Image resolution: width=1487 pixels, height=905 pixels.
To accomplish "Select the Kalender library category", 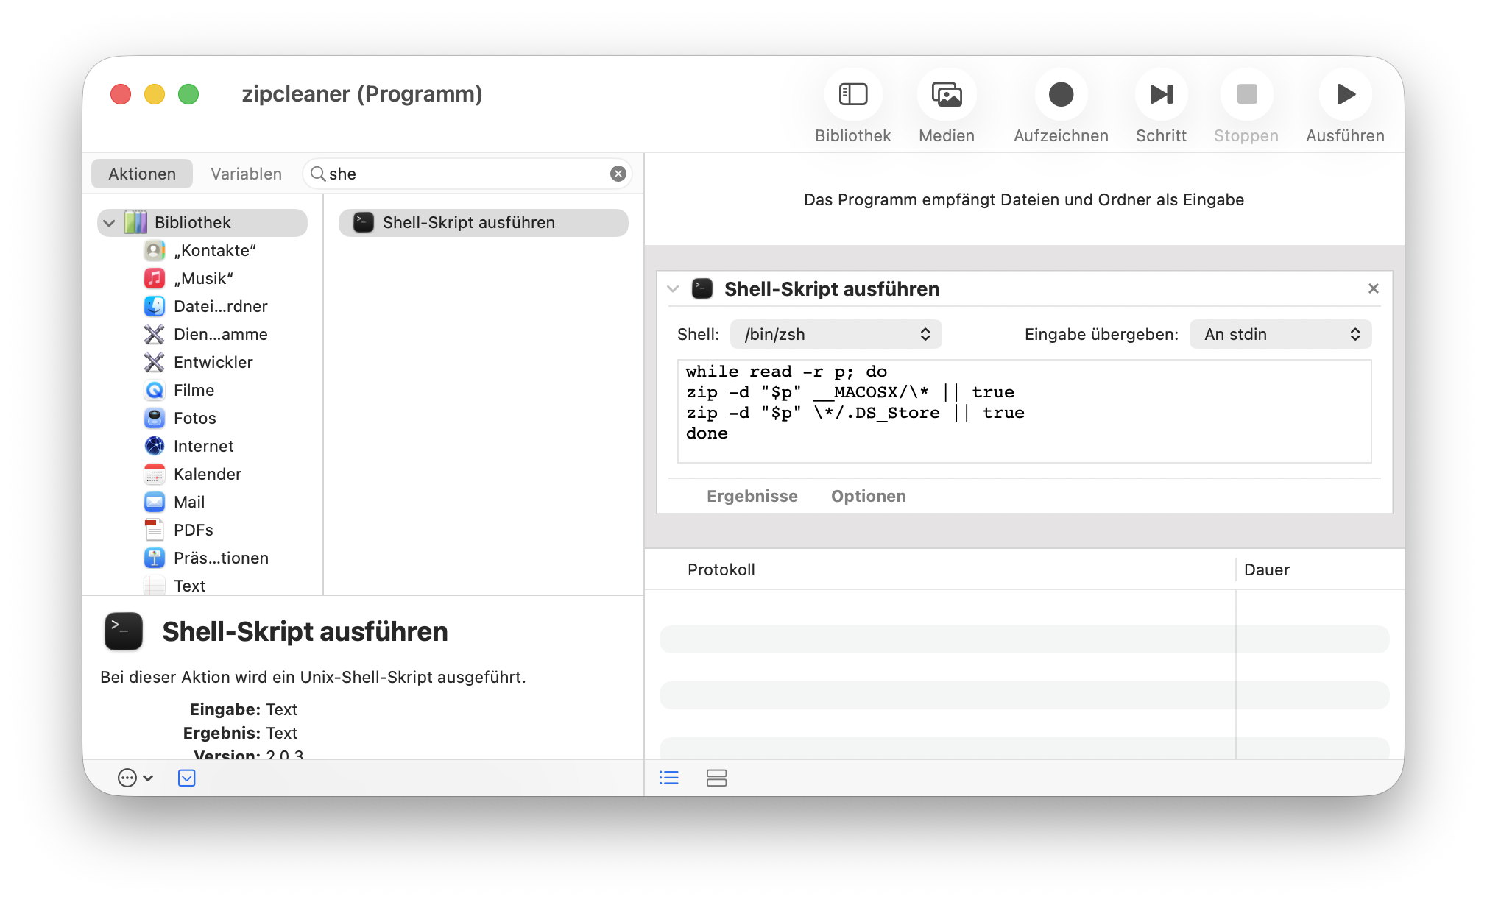I will (207, 474).
